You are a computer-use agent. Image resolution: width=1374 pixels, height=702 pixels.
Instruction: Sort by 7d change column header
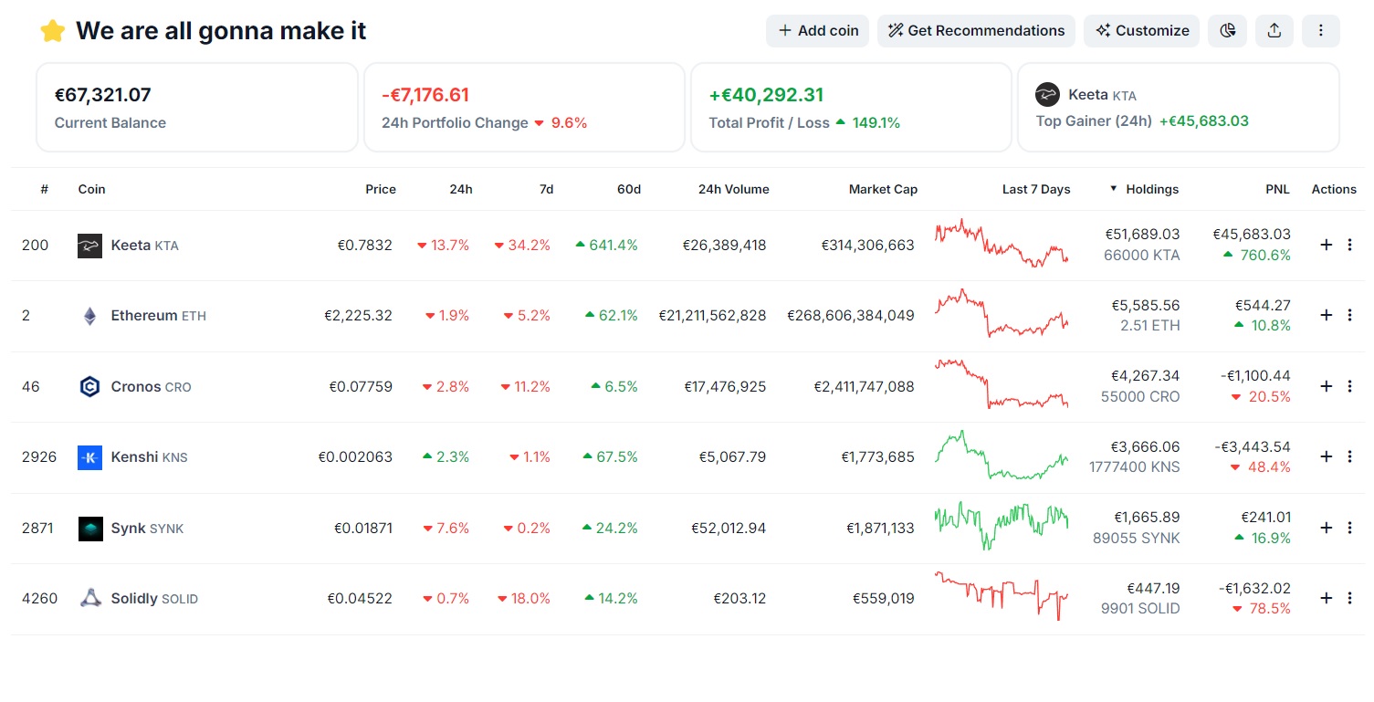pyautogui.click(x=546, y=189)
